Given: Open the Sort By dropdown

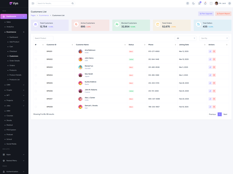Looking at the screenshot, I should coord(214,38).
